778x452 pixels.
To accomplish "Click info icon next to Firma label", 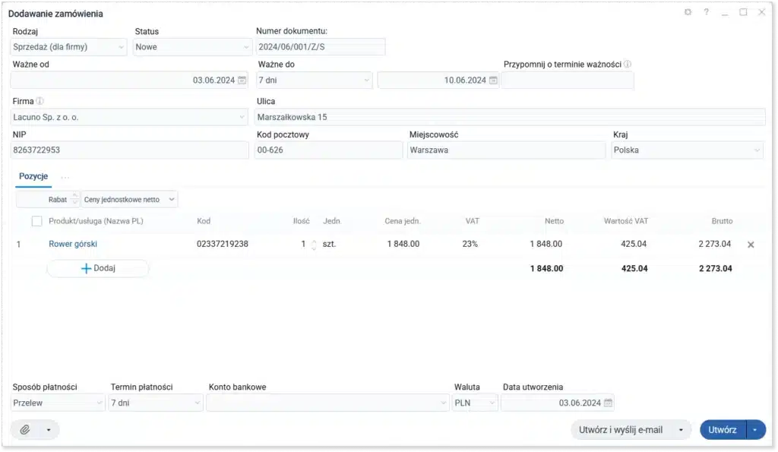I will [x=40, y=101].
